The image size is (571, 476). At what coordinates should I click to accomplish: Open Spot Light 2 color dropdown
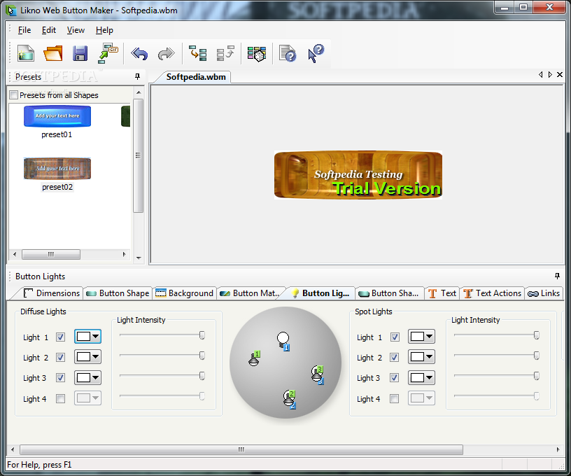point(422,357)
